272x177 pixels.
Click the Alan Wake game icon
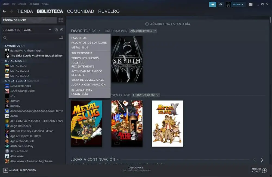7,156
